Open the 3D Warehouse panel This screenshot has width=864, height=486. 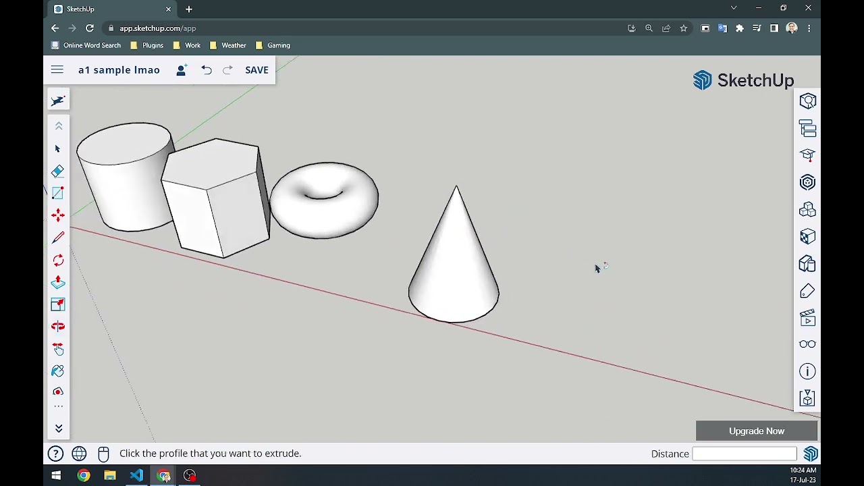click(807, 182)
